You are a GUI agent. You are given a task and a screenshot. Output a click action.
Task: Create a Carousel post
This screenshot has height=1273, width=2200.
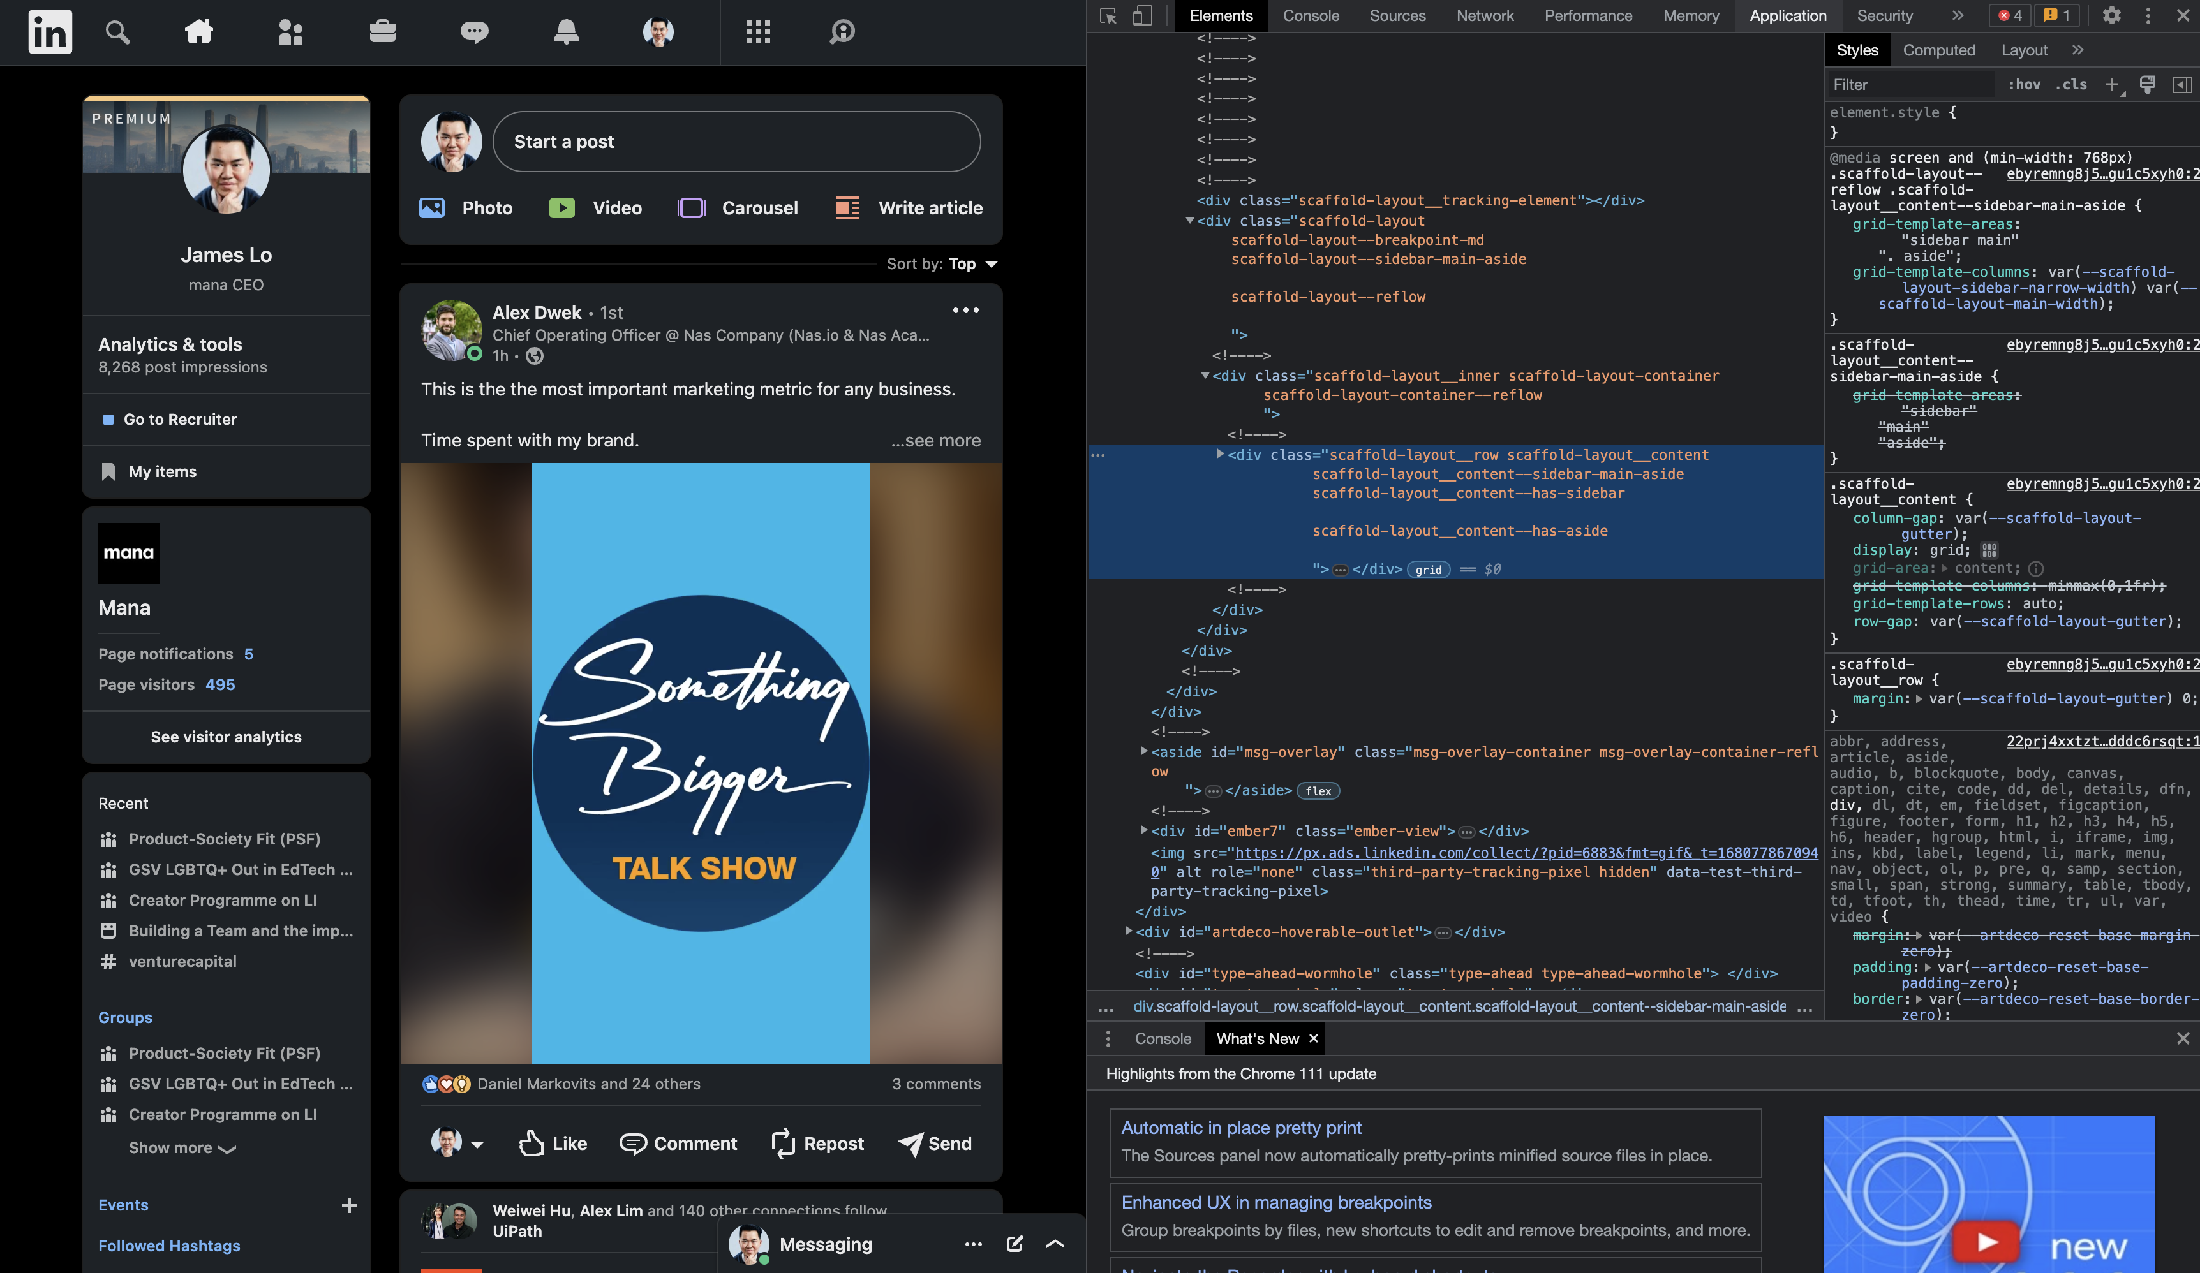point(738,208)
